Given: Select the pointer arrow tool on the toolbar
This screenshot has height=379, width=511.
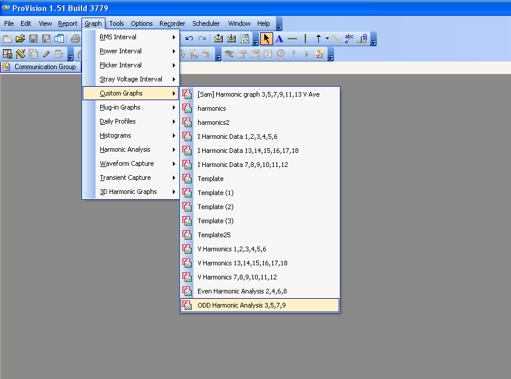Looking at the screenshot, I should click(x=267, y=39).
